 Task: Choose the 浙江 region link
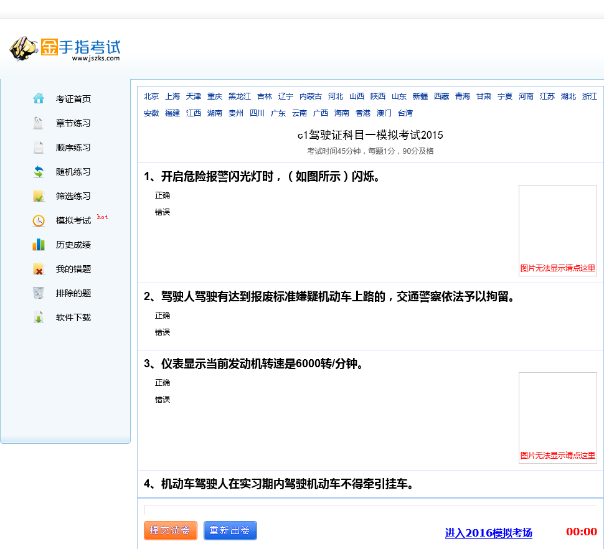pyautogui.click(x=590, y=96)
